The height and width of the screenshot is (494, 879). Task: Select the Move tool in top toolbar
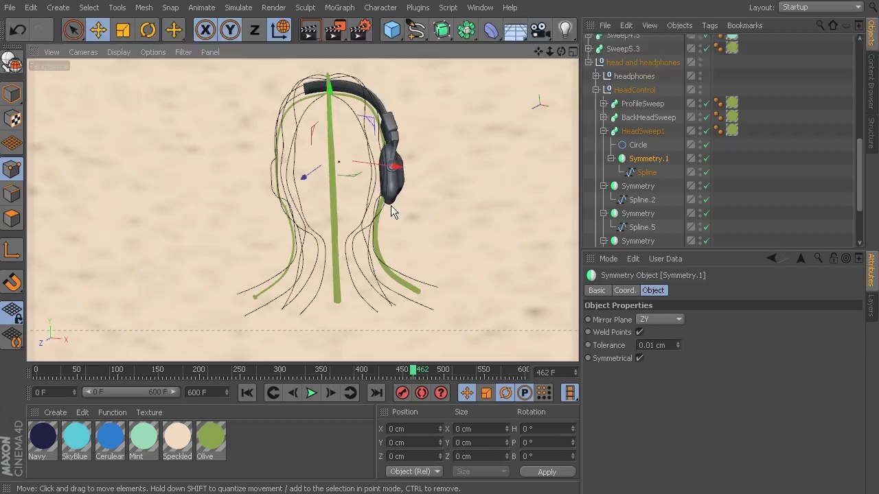[98, 30]
